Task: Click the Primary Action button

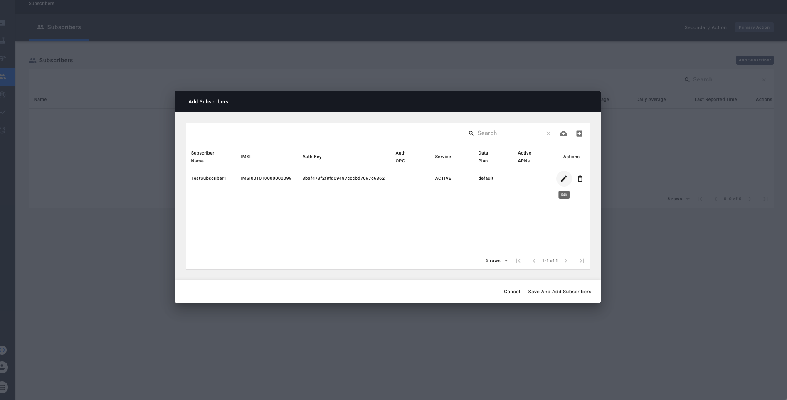Action: tap(754, 27)
